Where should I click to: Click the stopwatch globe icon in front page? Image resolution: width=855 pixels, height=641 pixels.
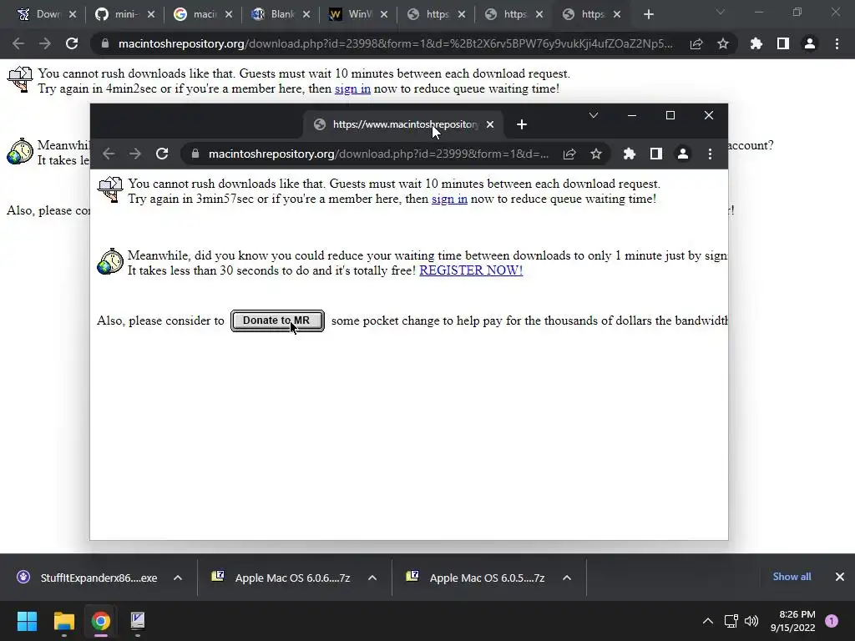click(110, 261)
